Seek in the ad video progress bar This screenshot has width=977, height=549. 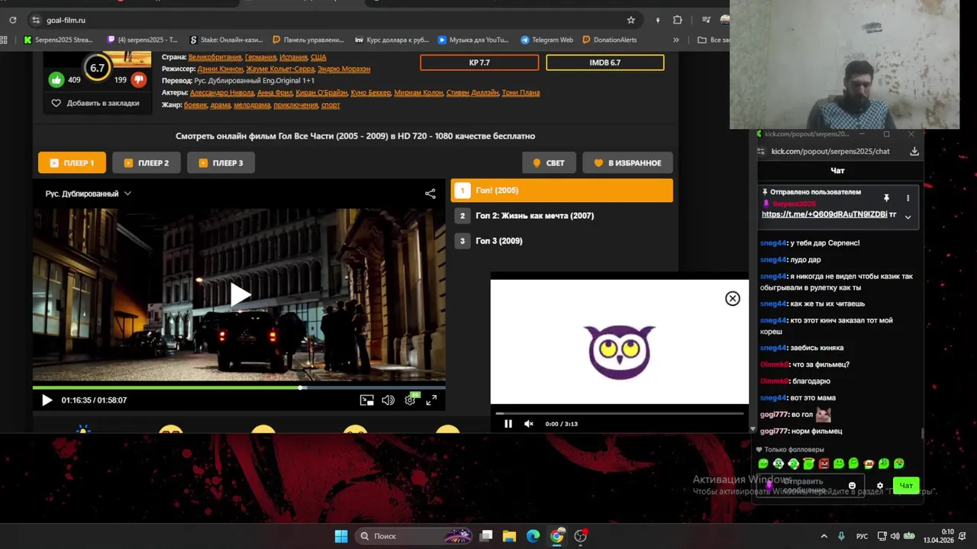(620, 413)
